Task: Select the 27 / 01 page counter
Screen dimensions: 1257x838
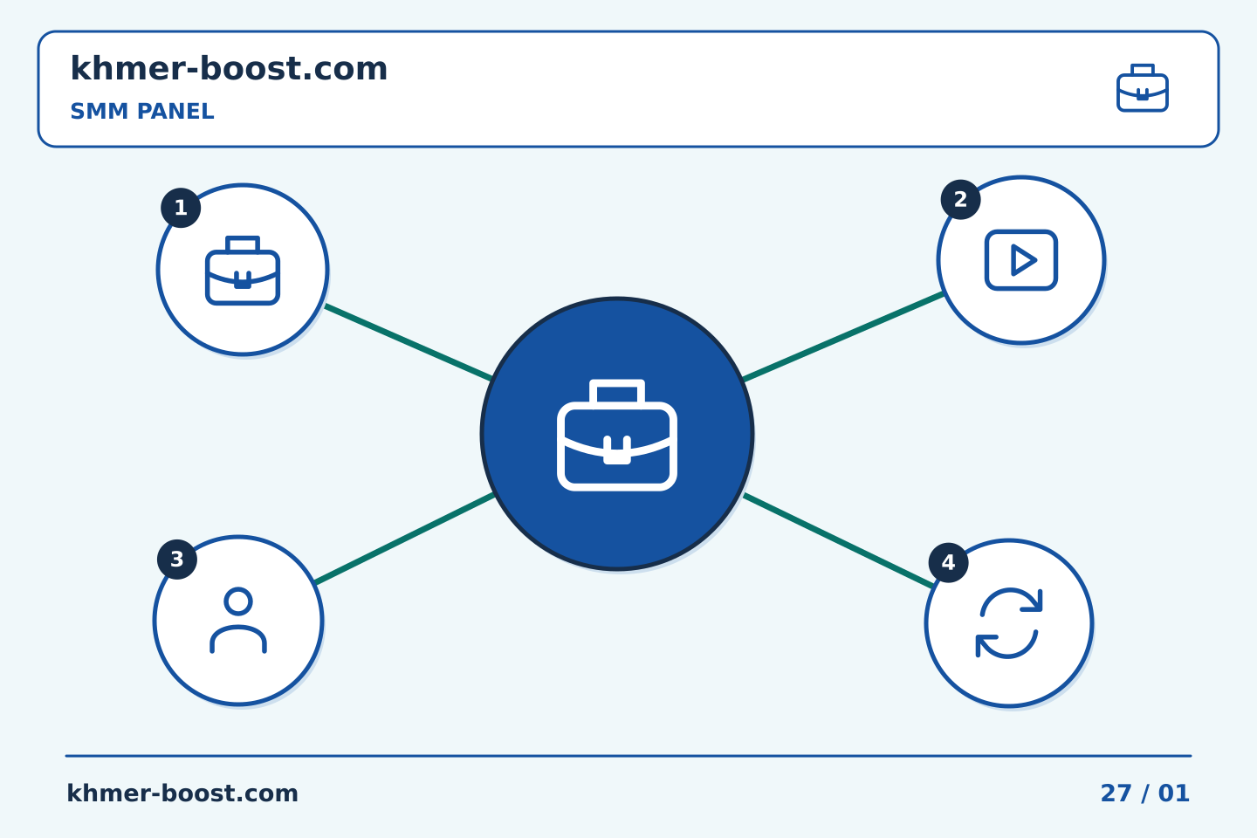Action: tap(1145, 793)
